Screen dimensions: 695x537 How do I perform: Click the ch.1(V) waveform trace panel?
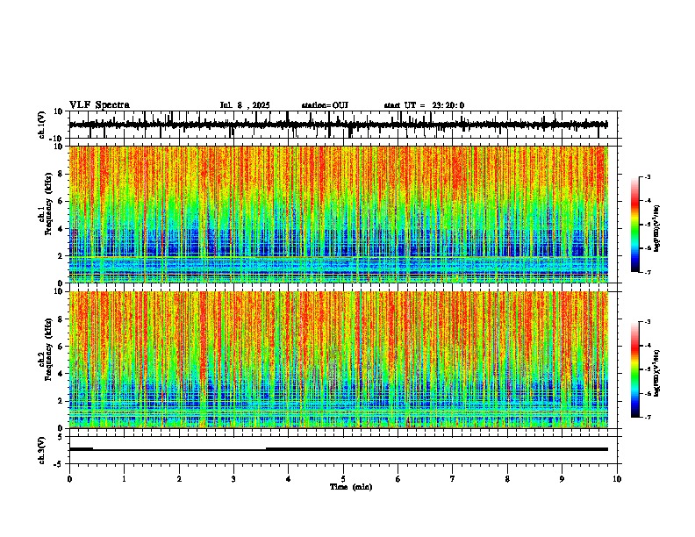point(345,125)
